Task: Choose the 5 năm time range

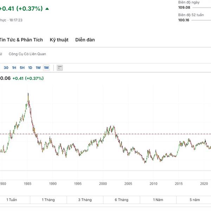Action: click(x=195, y=200)
